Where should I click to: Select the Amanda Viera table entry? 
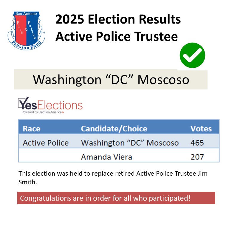pyautogui.click(x=106, y=157)
